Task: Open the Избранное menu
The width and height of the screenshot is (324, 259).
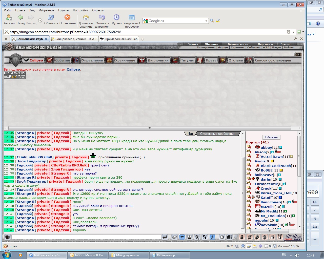Action: coord(46,10)
